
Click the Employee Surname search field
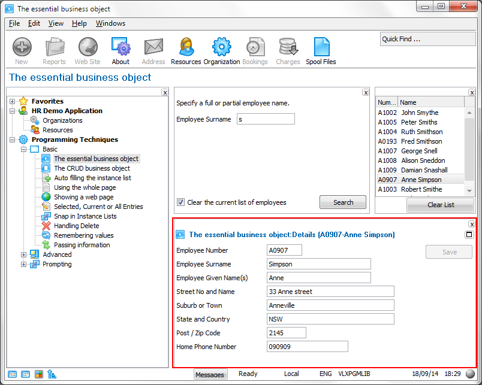coord(266,119)
